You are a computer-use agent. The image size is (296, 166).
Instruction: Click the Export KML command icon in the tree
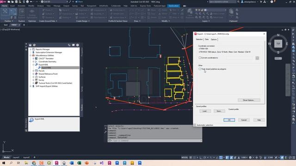point(39,68)
